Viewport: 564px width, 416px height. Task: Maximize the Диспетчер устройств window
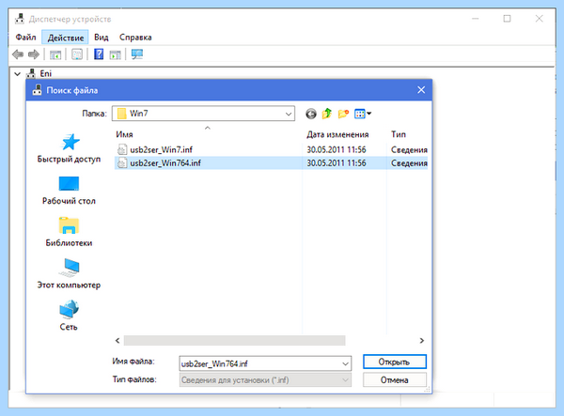[507, 19]
